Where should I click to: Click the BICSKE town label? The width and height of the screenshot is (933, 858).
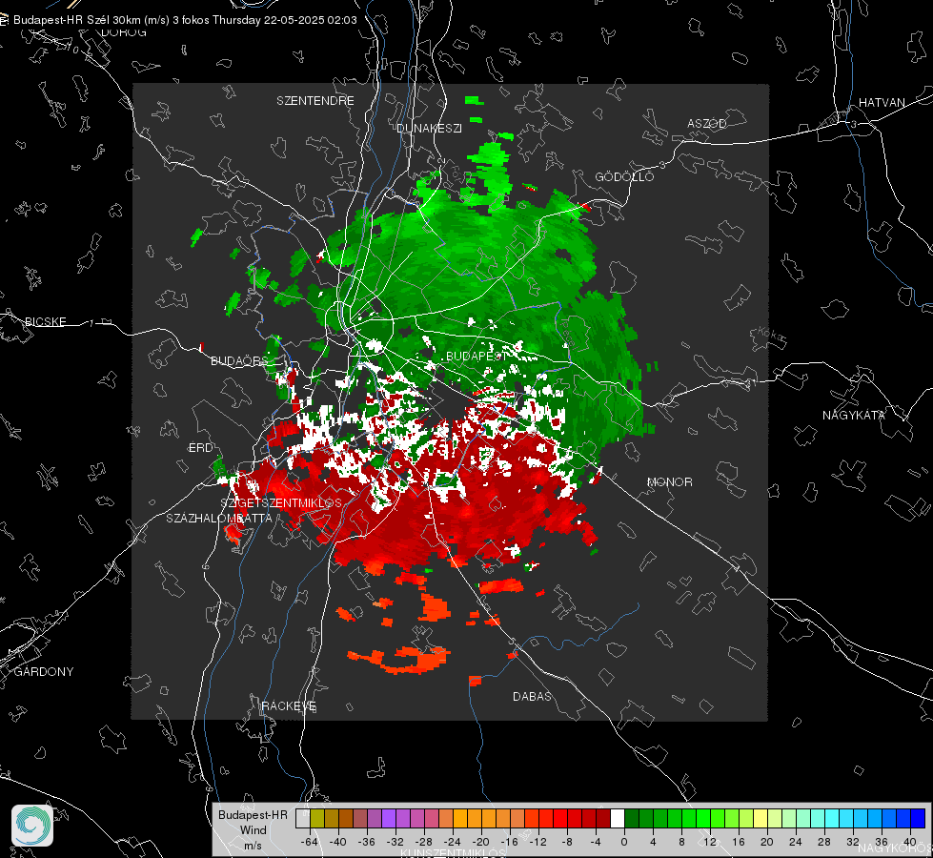(x=45, y=321)
